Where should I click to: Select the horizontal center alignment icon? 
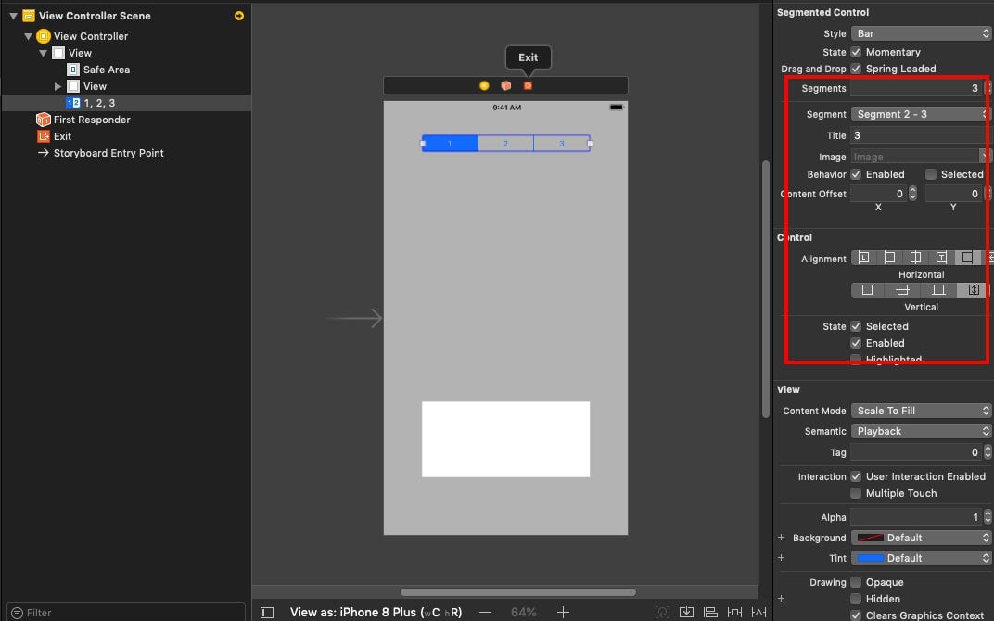916,257
